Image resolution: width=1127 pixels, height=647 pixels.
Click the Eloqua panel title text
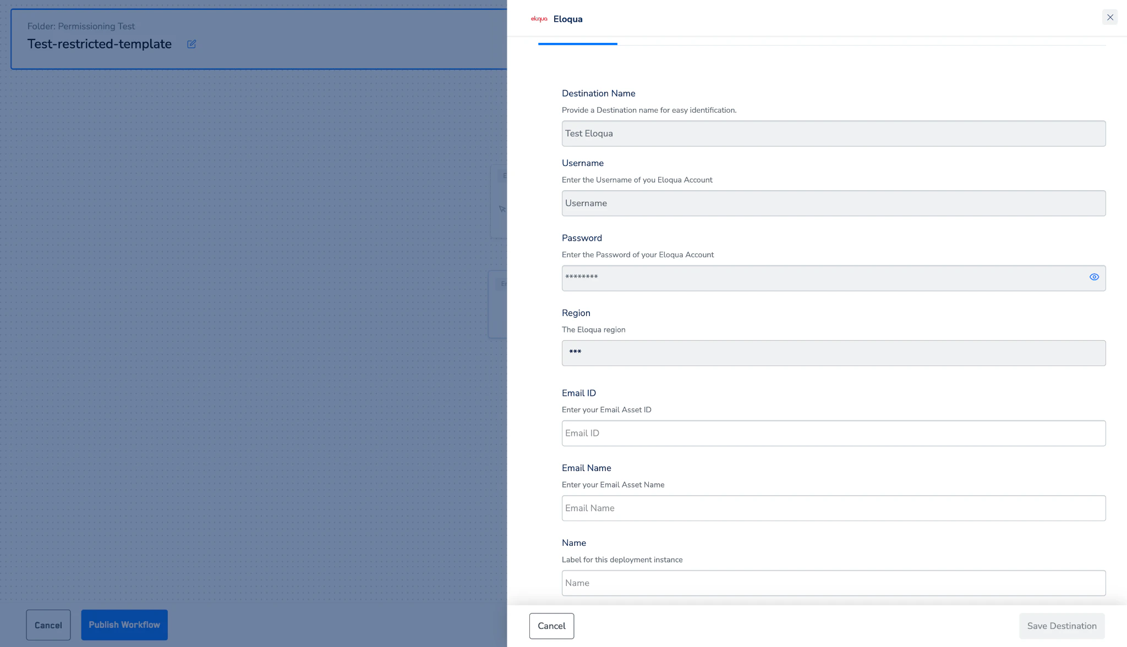[568, 19]
